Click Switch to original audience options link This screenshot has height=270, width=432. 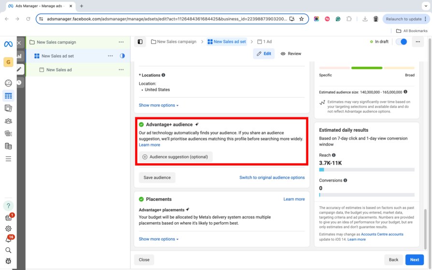(x=272, y=177)
